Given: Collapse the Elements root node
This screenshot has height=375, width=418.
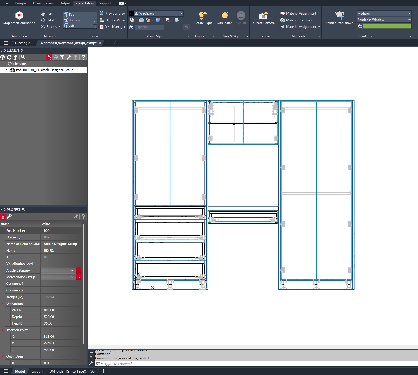Looking at the screenshot, I should pyautogui.click(x=4, y=63).
